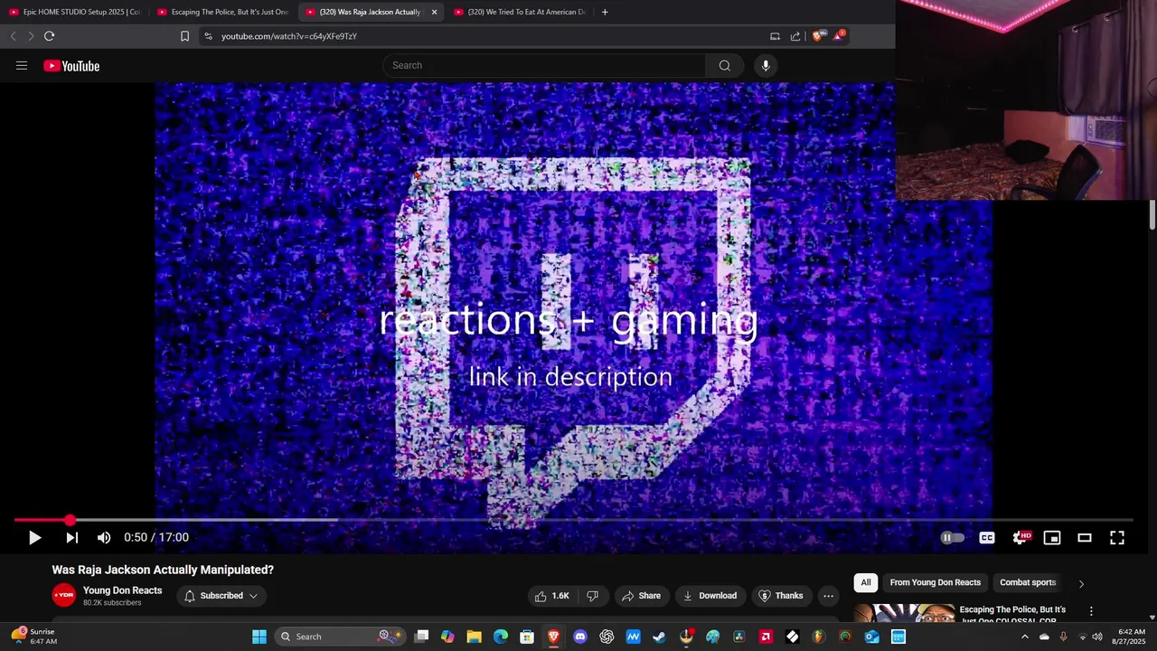
Task: Like the video showing 1.6K likes
Action: 551,596
